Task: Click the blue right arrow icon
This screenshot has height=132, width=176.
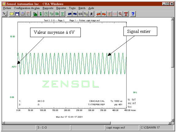Action: pos(75,14)
